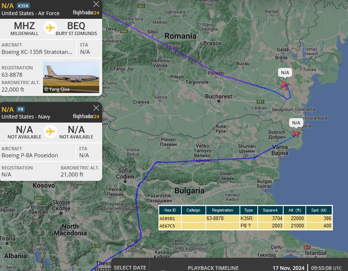Click the date 17 Nov, 2024
The height and width of the screenshot is (271, 348).
(x=288, y=268)
